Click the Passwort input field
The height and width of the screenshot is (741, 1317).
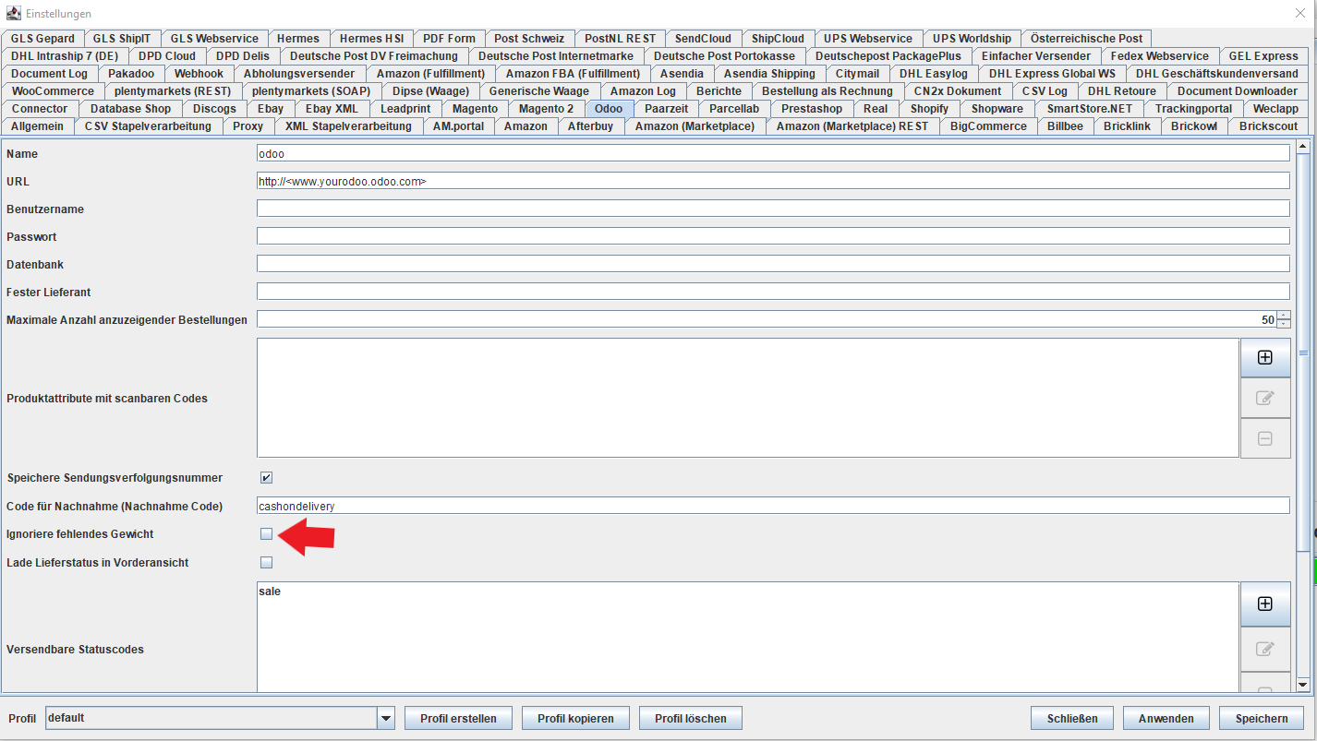[773, 236]
